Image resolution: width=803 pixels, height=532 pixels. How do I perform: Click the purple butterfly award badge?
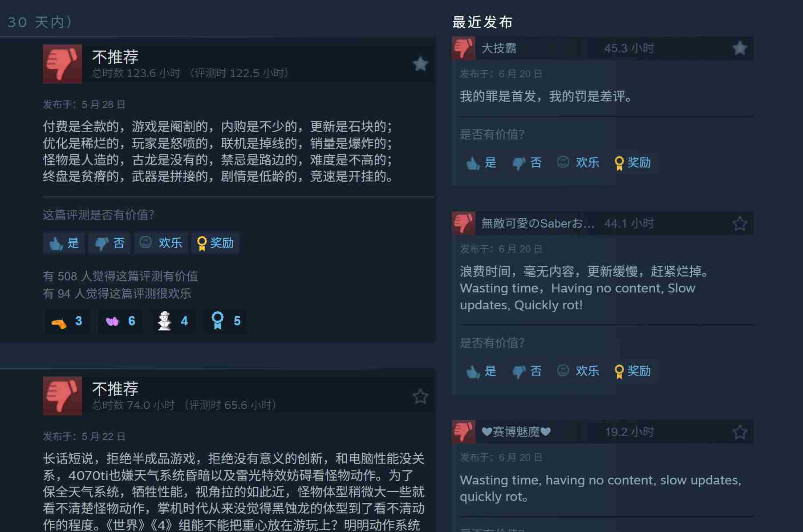(x=112, y=321)
